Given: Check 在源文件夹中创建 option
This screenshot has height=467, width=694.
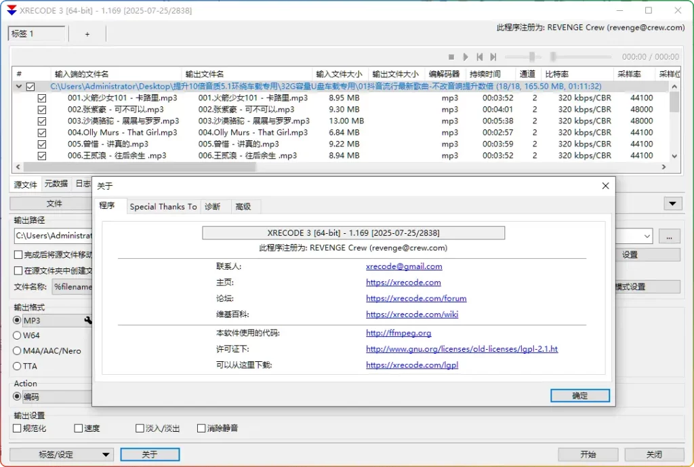Looking at the screenshot, I should (x=18, y=270).
